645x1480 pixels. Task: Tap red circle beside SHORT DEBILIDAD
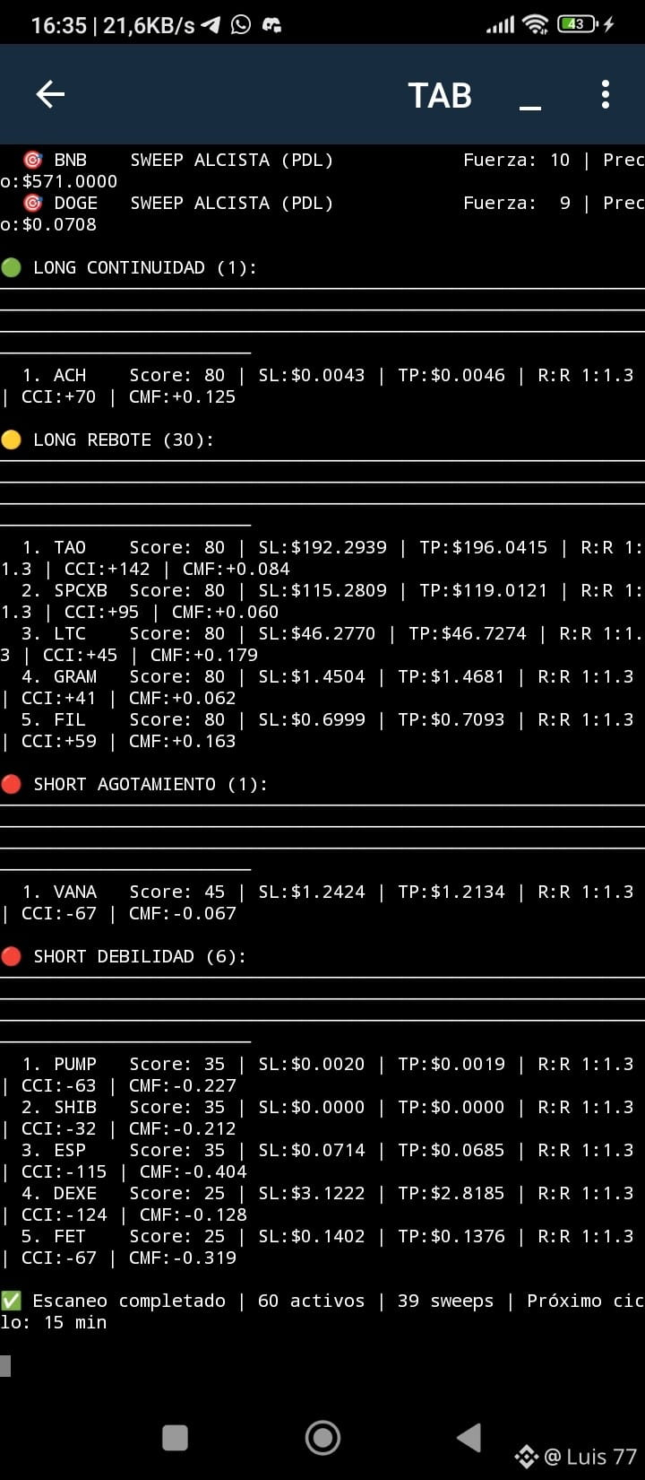[x=12, y=956]
